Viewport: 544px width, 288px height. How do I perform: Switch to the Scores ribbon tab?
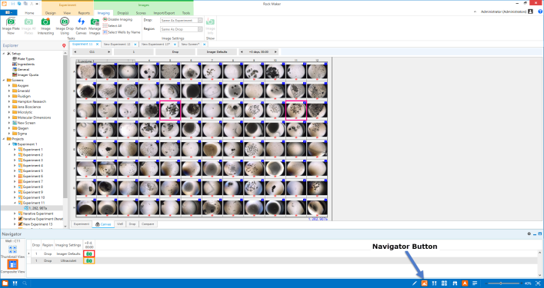pos(141,13)
